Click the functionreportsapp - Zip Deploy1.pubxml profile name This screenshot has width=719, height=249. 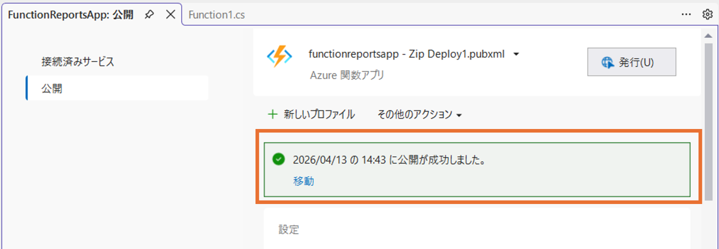pos(407,53)
